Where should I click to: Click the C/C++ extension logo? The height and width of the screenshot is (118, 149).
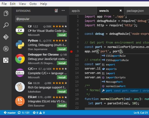click(x=20, y=73)
